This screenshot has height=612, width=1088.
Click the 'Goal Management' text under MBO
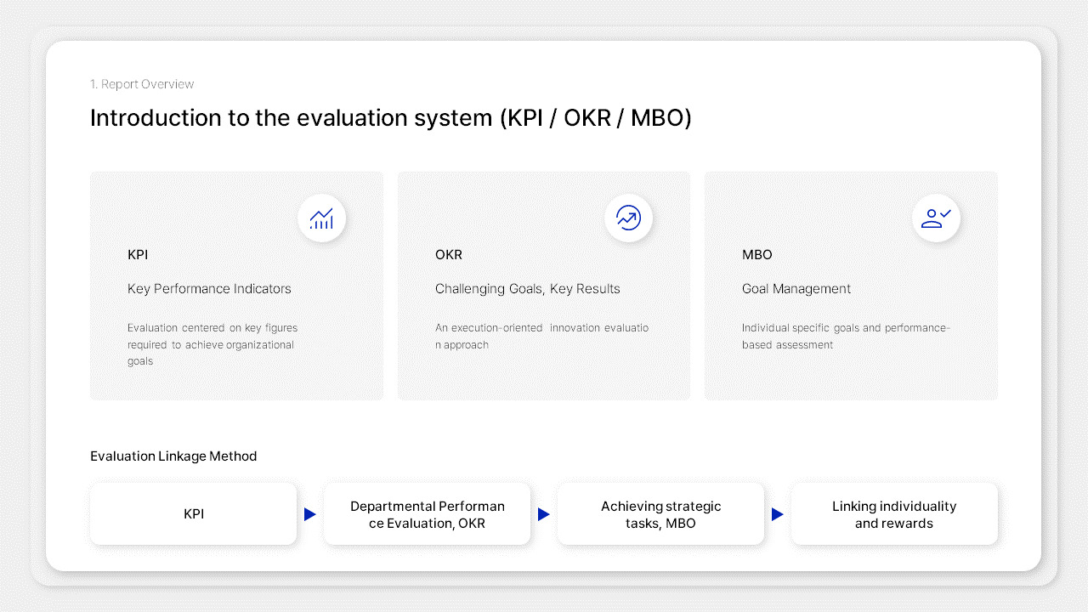796,288
